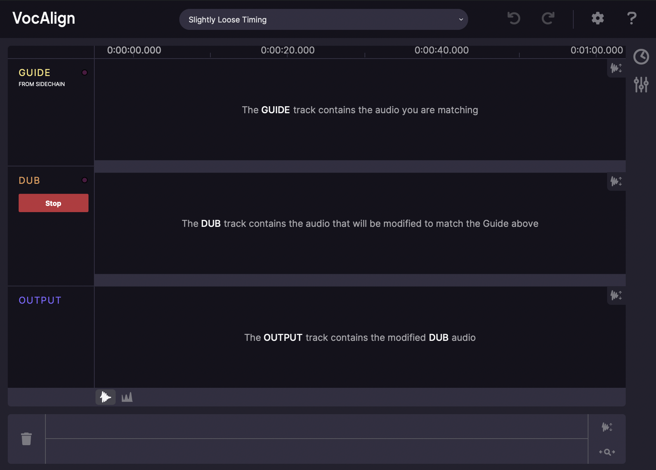656x470 pixels.
Task: Open the settings gear menu
Action: tap(597, 18)
